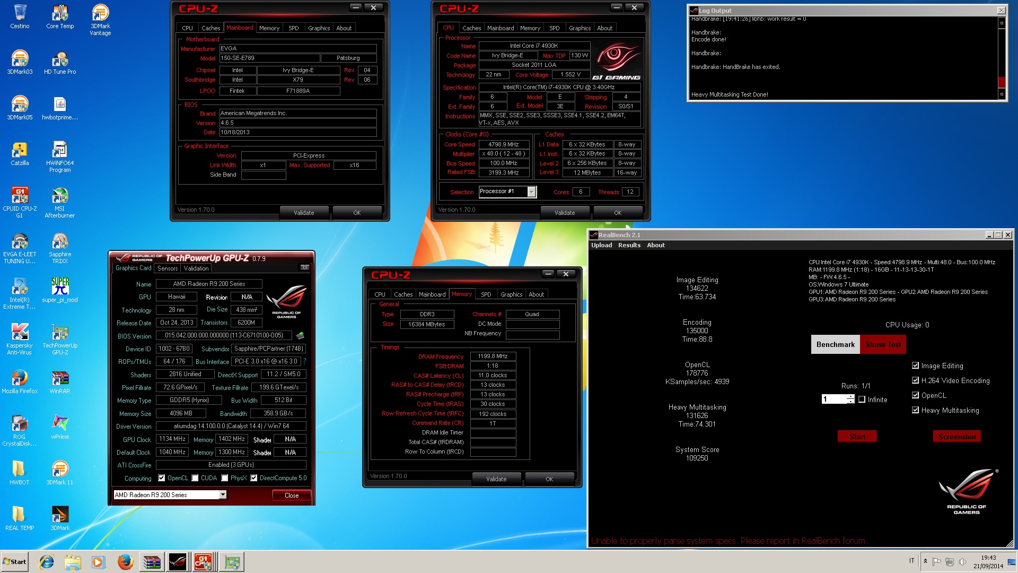1018x573 pixels.
Task: Switch to Sensors tab in GPU-Z
Action: (168, 268)
